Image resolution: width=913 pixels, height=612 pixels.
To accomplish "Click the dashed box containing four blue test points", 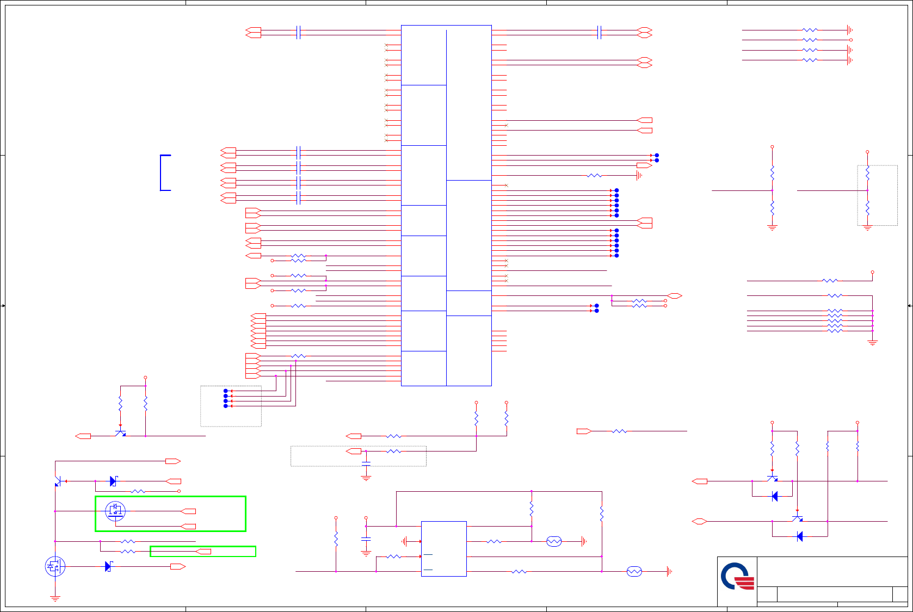I will pyautogui.click(x=231, y=406).
